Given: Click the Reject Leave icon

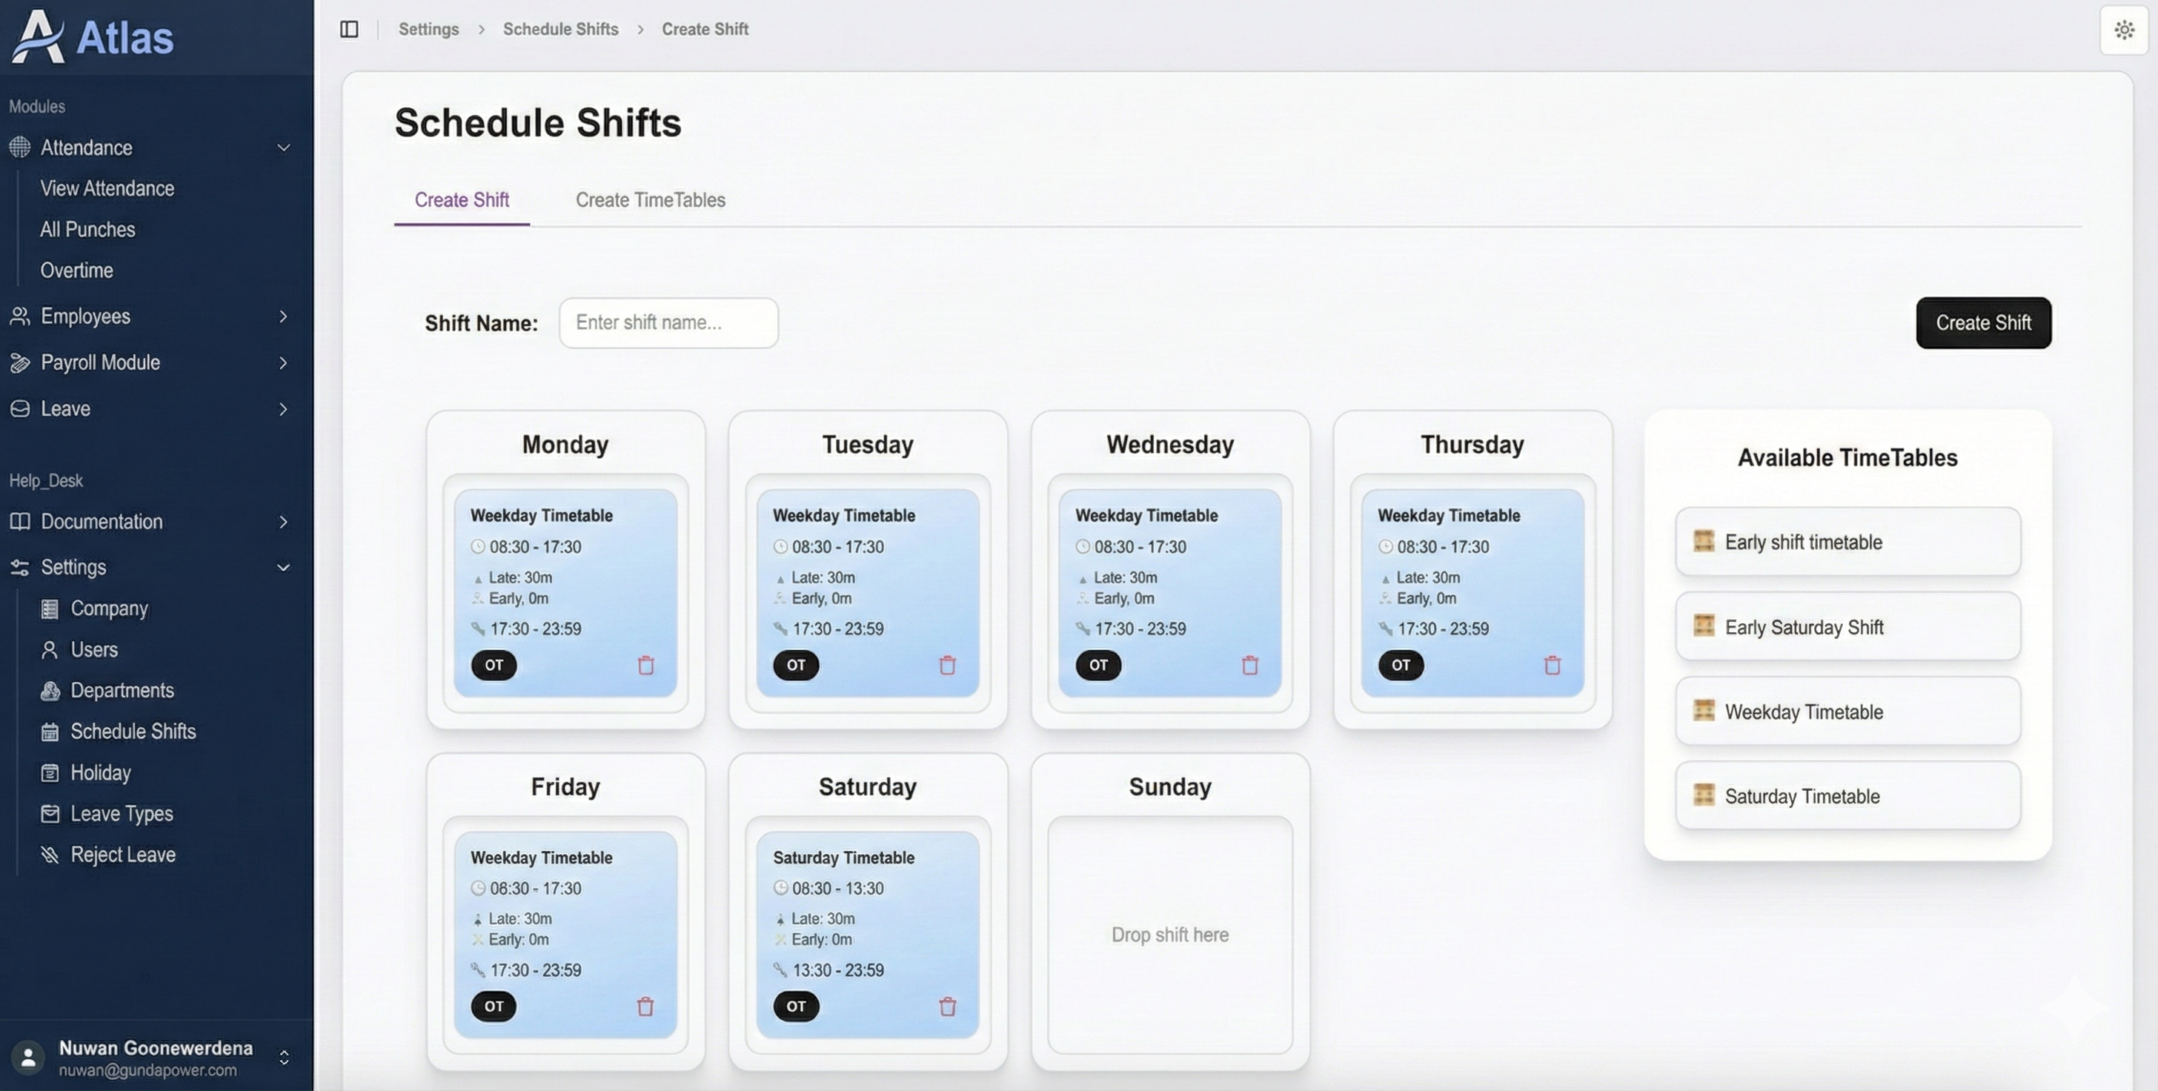Looking at the screenshot, I should (x=50, y=854).
